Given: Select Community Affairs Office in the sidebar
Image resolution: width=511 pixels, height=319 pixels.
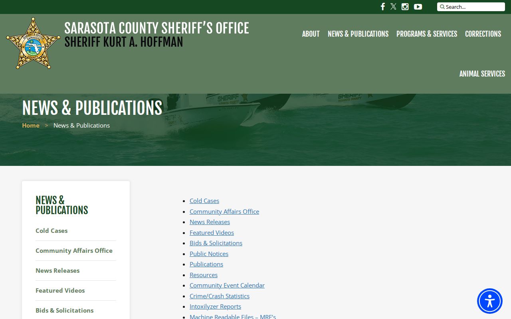Looking at the screenshot, I should [x=74, y=250].
